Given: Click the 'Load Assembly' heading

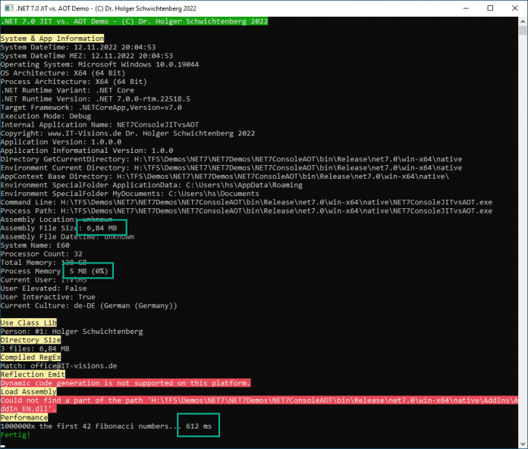Looking at the screenshot, I should [29, 392].
